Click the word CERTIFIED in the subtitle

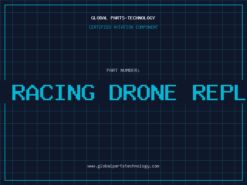100,27
